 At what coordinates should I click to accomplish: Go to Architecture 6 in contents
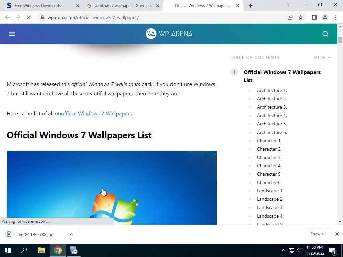click(x=272, y=132)
